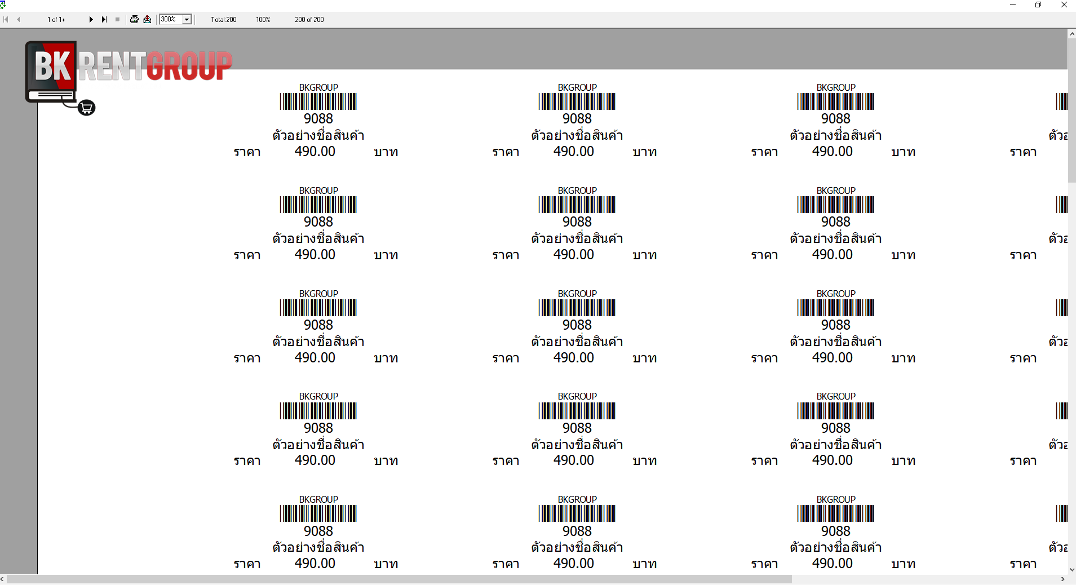Image resolution: width=1076 pixels, height=585 pixels.
Task: Click the vertical scrollbar thumb
Action: tap(1071, 110)
